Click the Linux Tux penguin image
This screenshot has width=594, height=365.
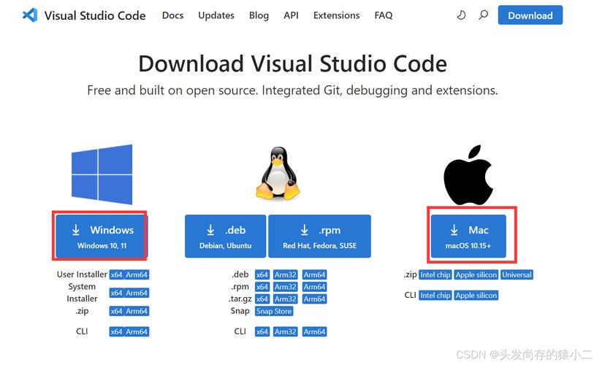278,173
